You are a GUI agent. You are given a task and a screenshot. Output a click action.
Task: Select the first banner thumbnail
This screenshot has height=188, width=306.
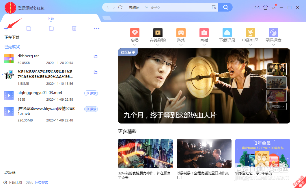277,69
